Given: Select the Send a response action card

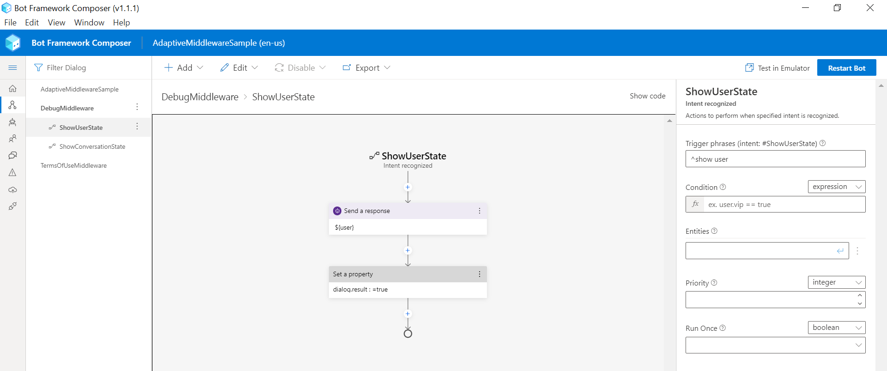Looking at the screenshot, I should pyautogui.click(x=407, y=219).
